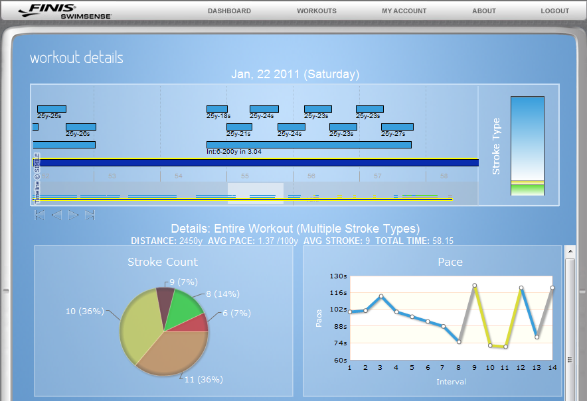The height and width of the screenshot is (401, 587).
Task: Click the Logout link
Action: pos(555,11)
